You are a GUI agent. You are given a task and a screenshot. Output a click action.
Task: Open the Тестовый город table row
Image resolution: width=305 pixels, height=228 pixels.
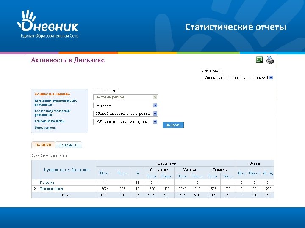51,189
